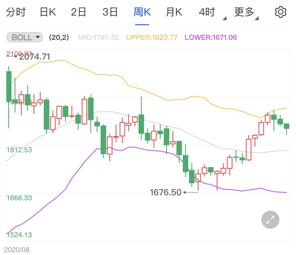Click the 1668.33 axis label
Image resolution: width=296 pixels, height=255 pixels.
[x=19, y=198]
